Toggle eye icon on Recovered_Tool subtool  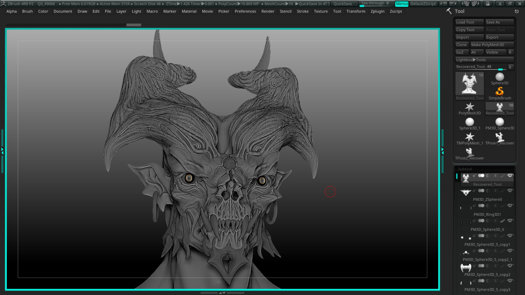point(510,176)
